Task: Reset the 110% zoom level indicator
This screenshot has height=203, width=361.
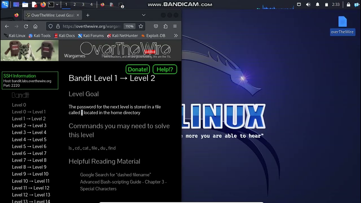Action: tap(129, 26)
